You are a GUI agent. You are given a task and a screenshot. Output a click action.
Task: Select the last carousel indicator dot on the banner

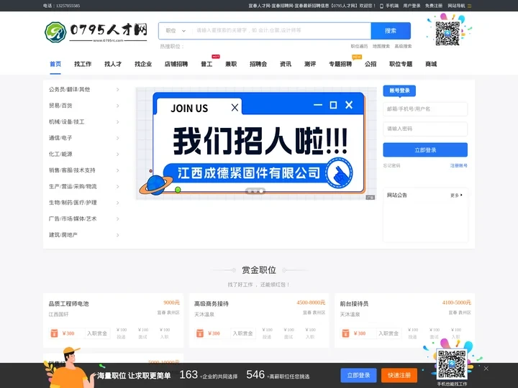[x=261, y=191]
